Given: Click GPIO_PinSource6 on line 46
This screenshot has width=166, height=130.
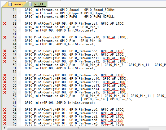Looking at the screenshot, I should click(x=83, y=51).
